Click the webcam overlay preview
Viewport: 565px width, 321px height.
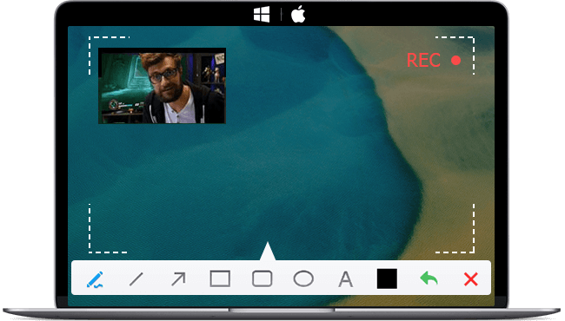coord(163,86)
